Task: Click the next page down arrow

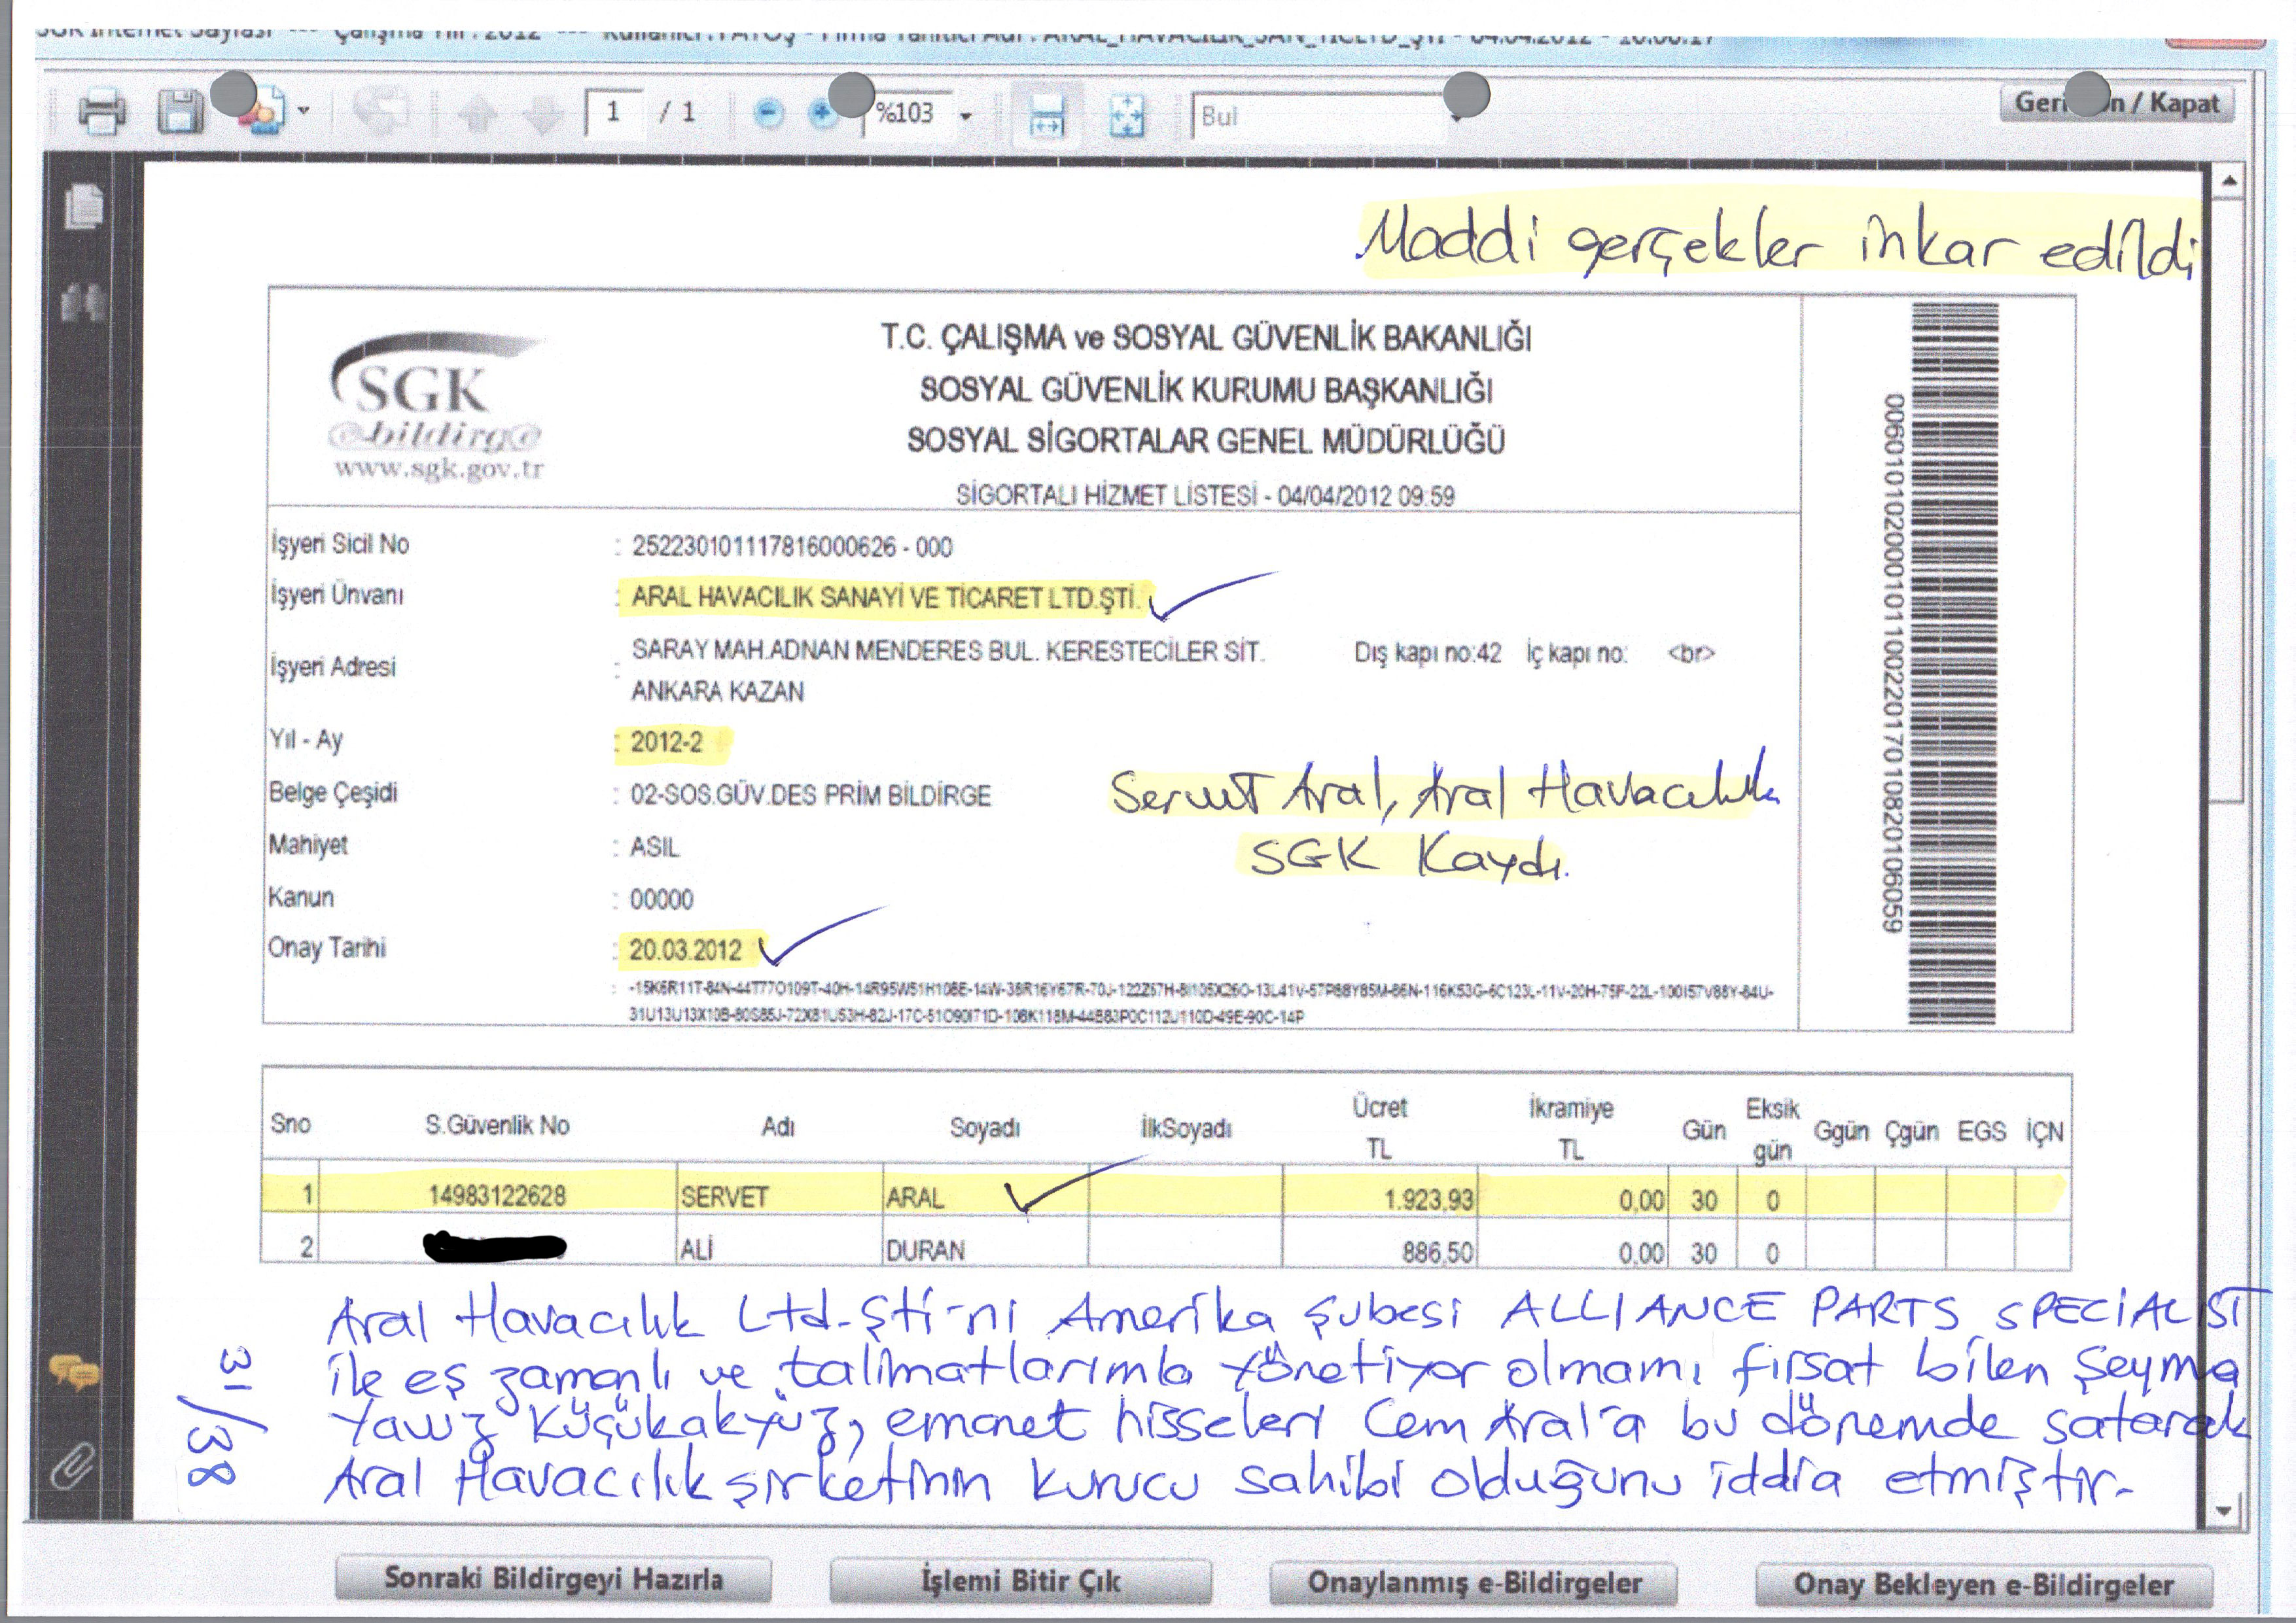Action: point(543,116)
